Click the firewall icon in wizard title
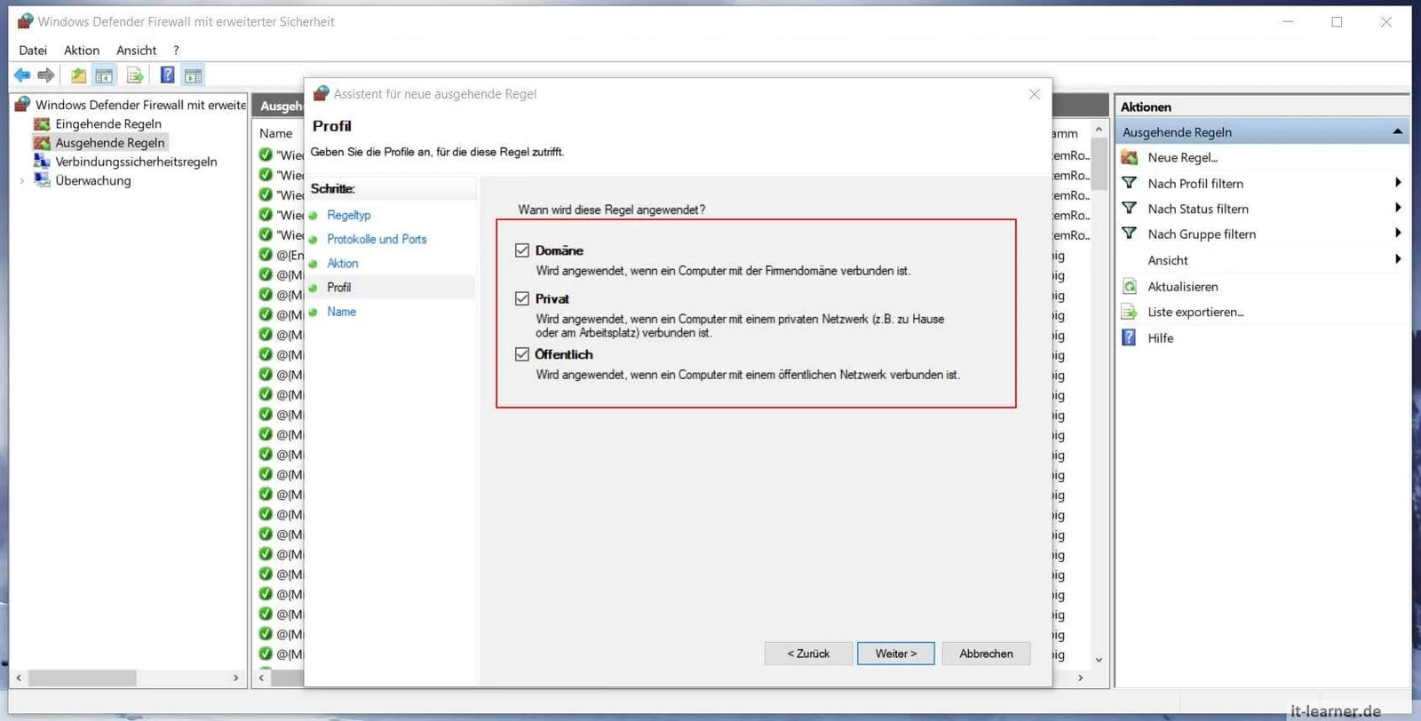Viewport: 1421px width, 721px height. [x=321, y=93]
